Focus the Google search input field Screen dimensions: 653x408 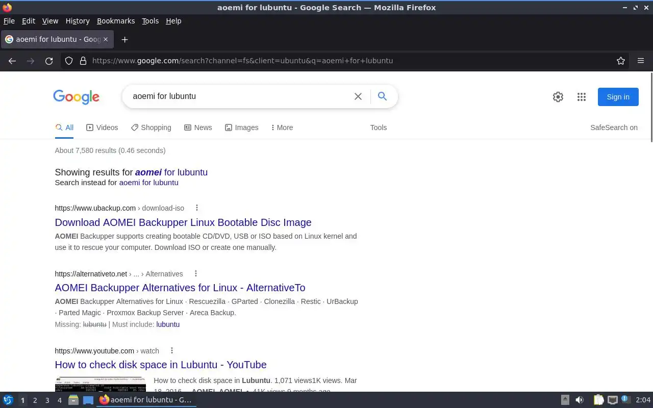point(240,96)
